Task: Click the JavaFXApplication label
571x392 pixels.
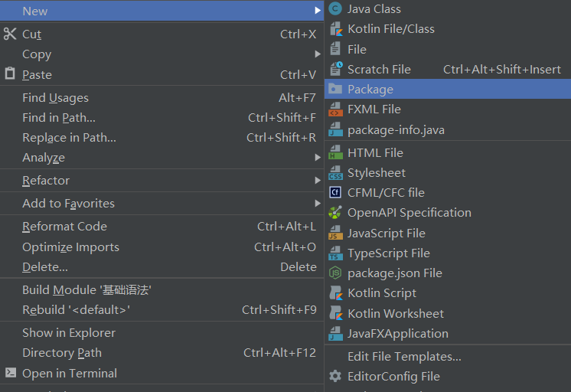Action: pyautogui.click(x=398, y=334)
